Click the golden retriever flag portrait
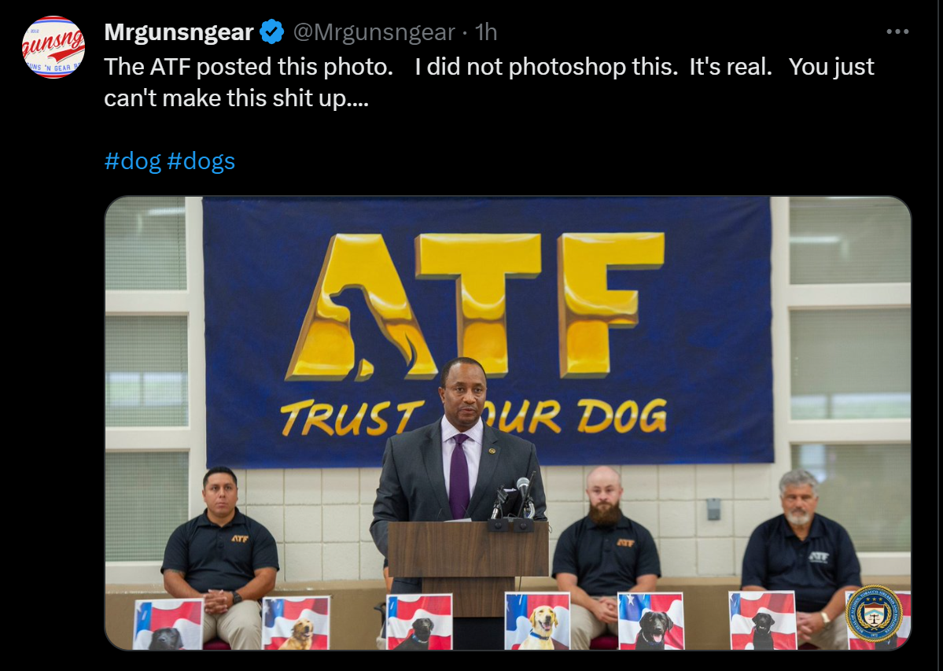 click(296, 623)
